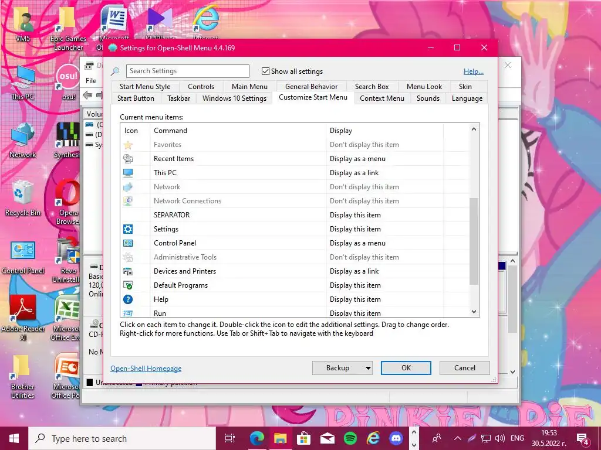Select the Brother Utilities desktop icon
Screen dimensions: 601x450
[x=23, y=377]
